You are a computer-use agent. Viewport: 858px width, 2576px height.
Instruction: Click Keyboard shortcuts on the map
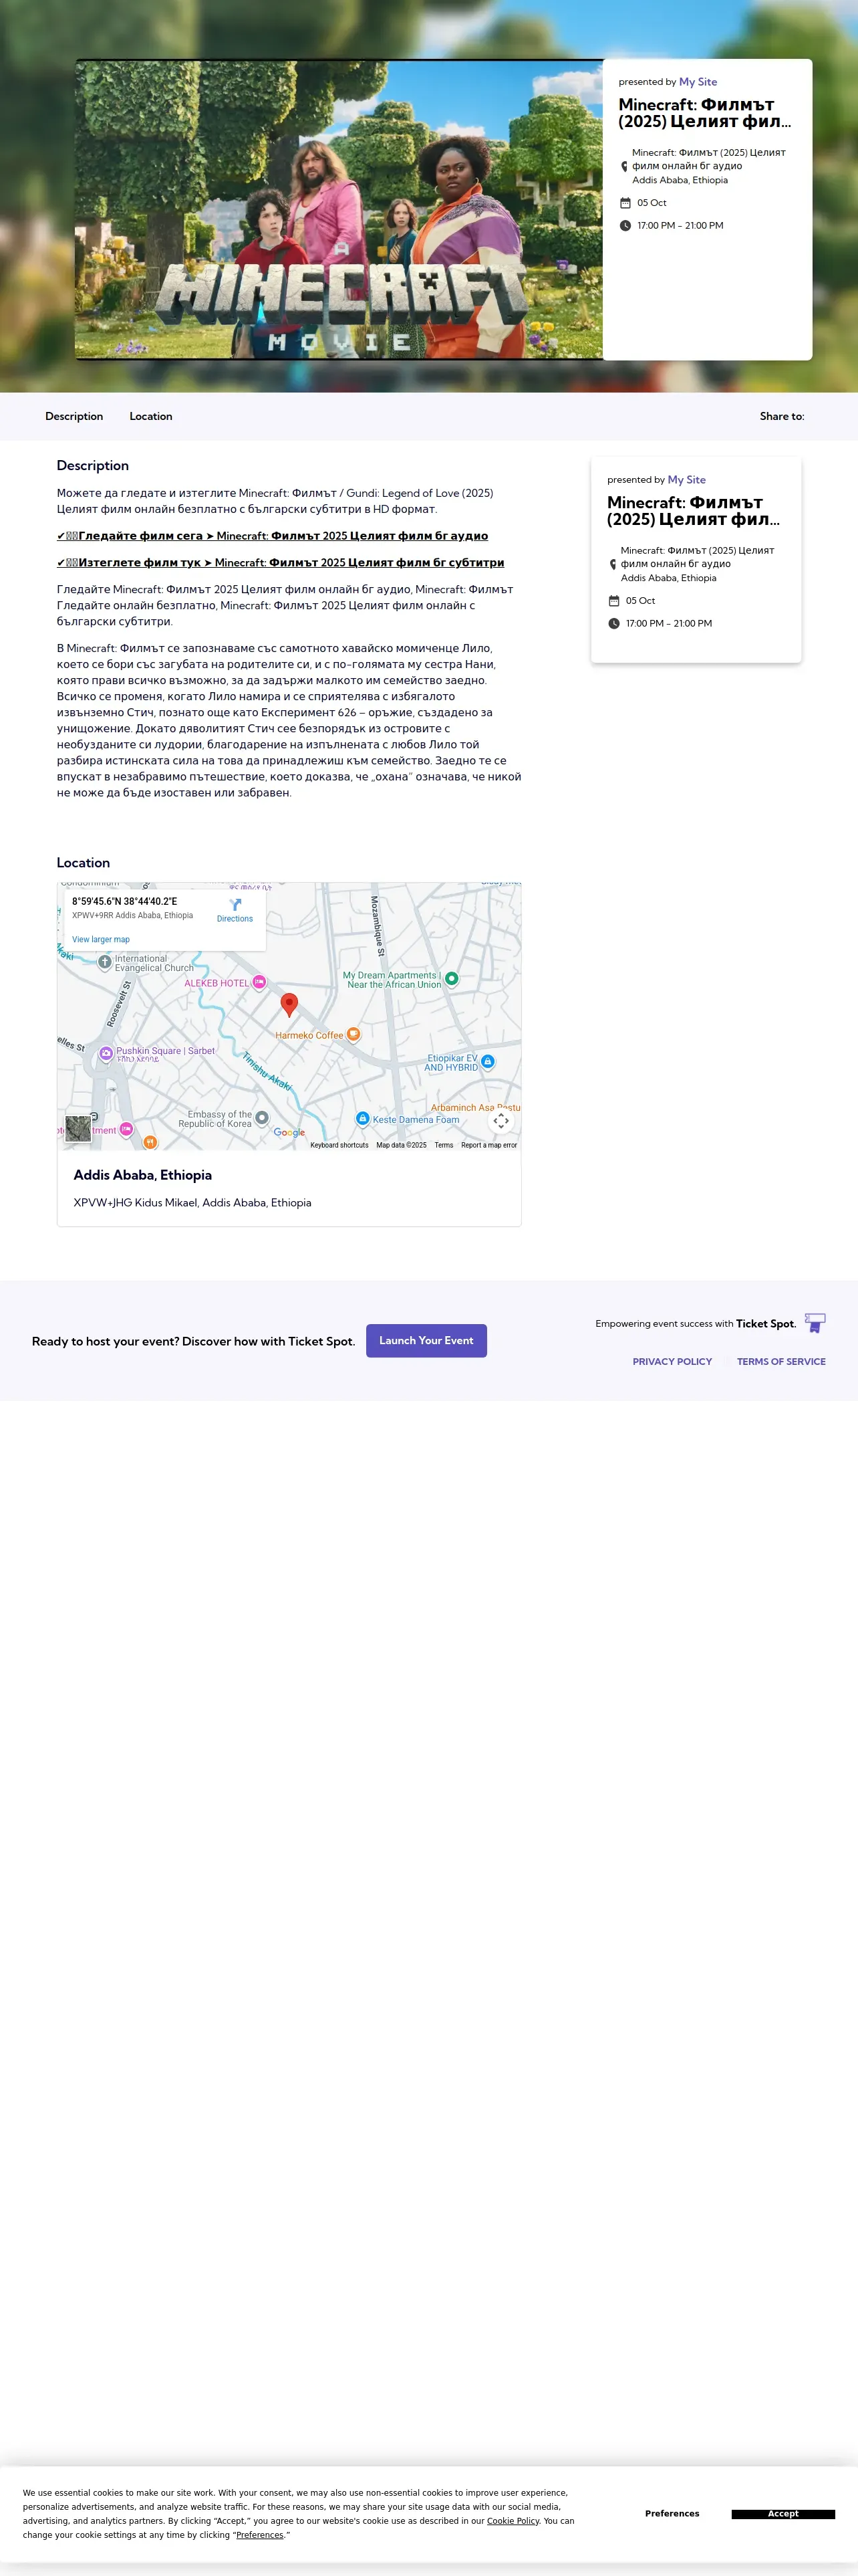(x=339, y=1145)
